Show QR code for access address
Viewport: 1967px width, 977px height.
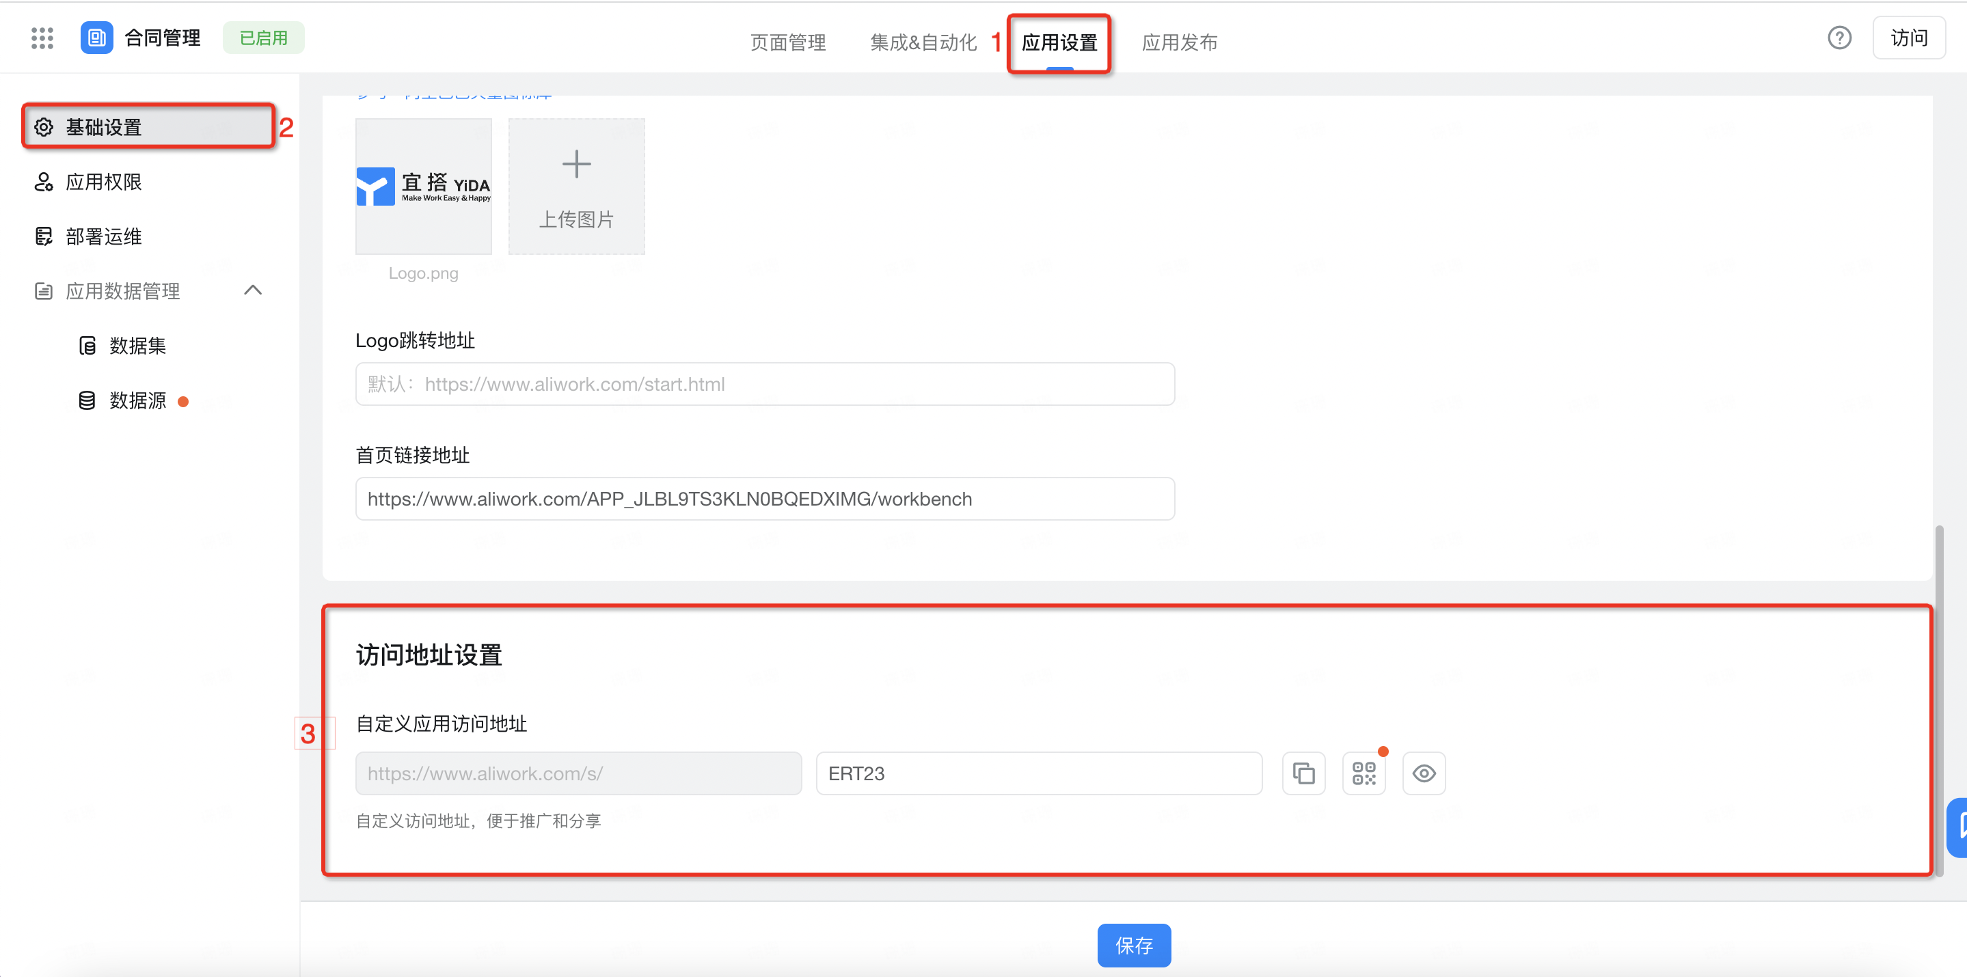point(1364,773)
